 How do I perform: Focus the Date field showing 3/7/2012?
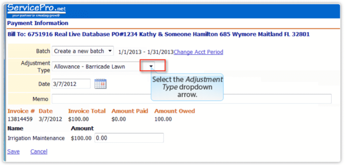(x=71, y=84)
